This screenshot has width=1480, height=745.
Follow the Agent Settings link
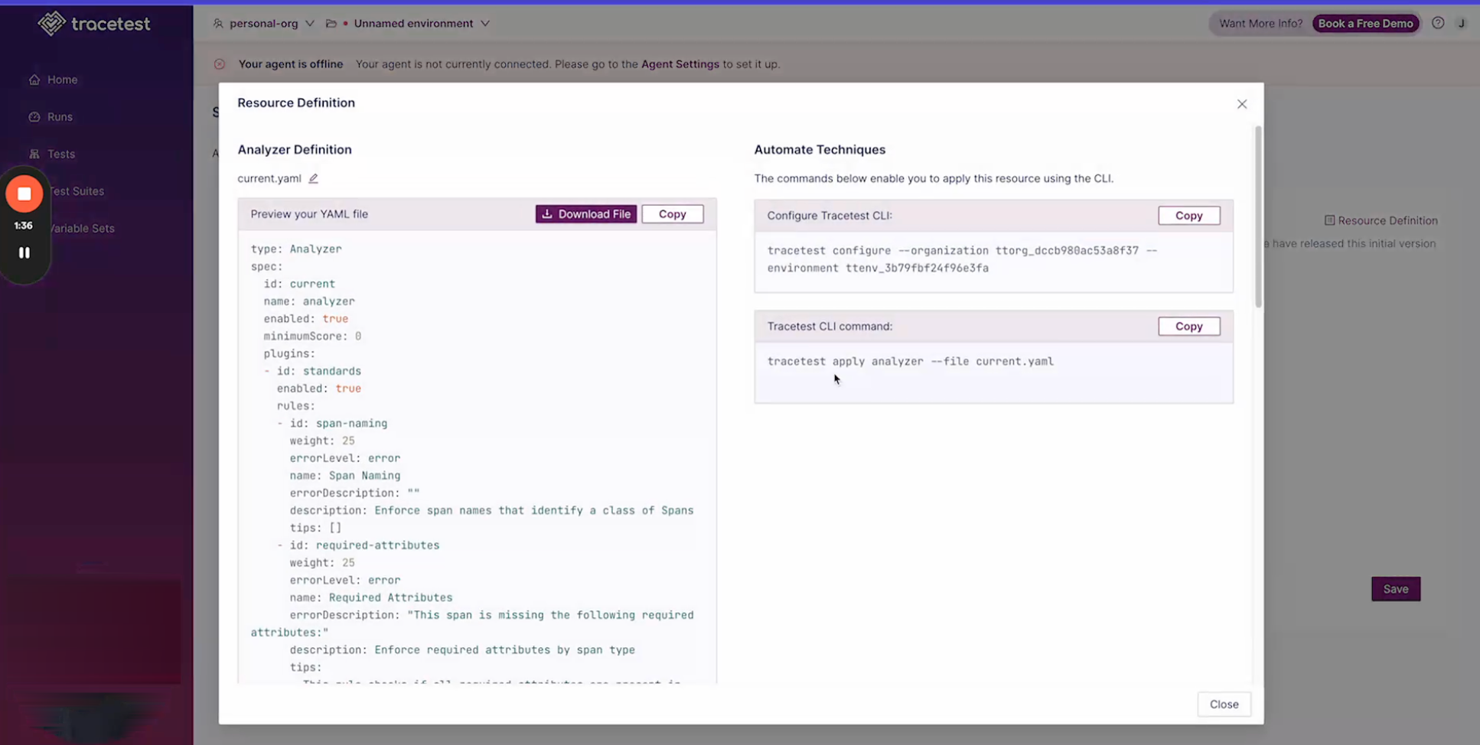pyautogui.click(x=680, y=64)
